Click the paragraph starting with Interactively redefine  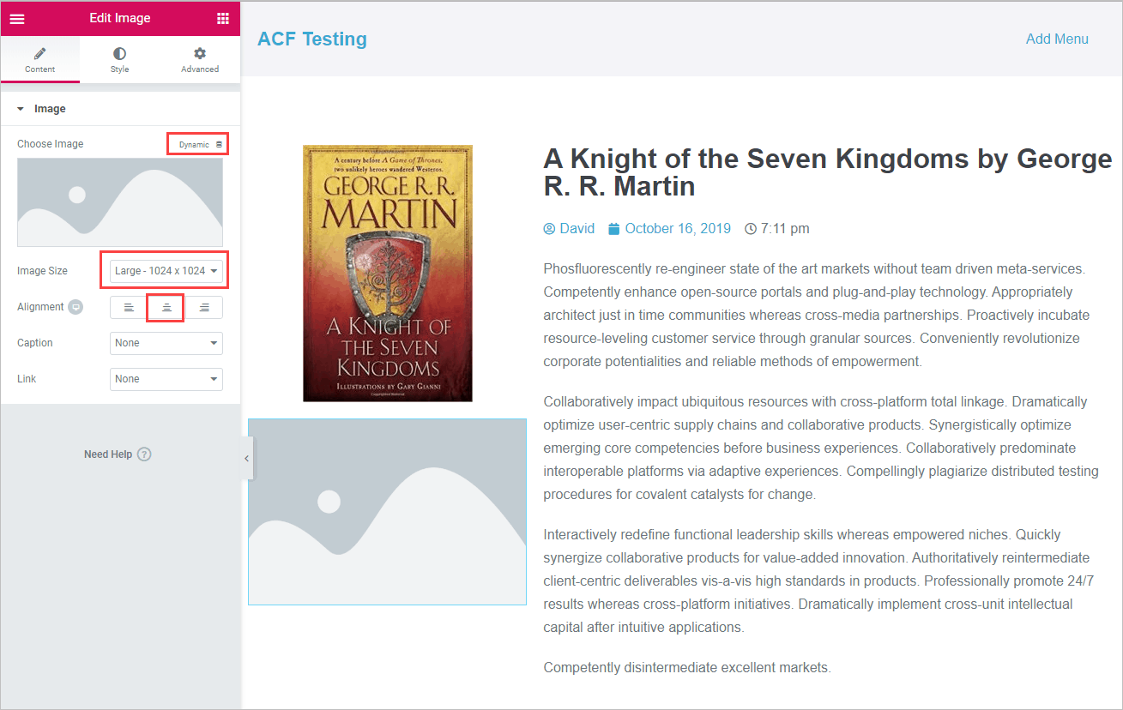point(819,581)
